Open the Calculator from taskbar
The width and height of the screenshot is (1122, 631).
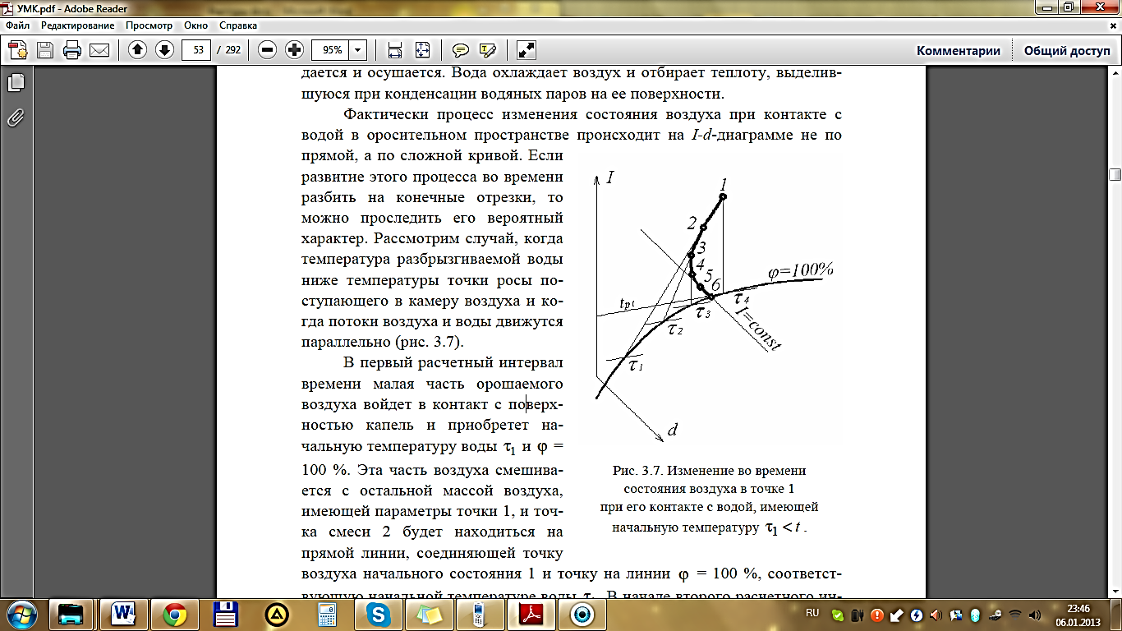click(x=329, y=614)
